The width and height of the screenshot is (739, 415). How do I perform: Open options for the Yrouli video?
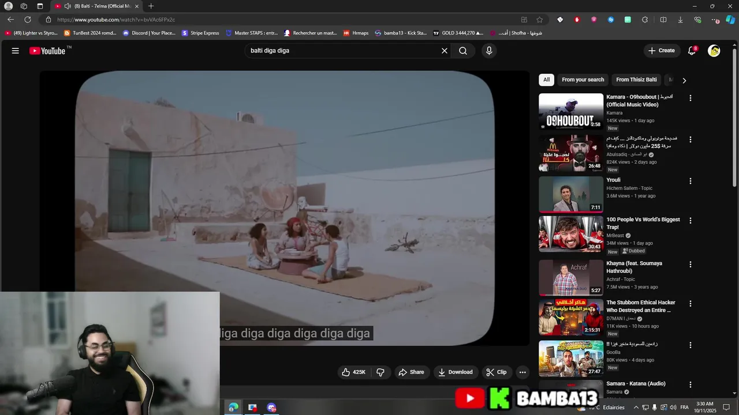pos(690,181)
